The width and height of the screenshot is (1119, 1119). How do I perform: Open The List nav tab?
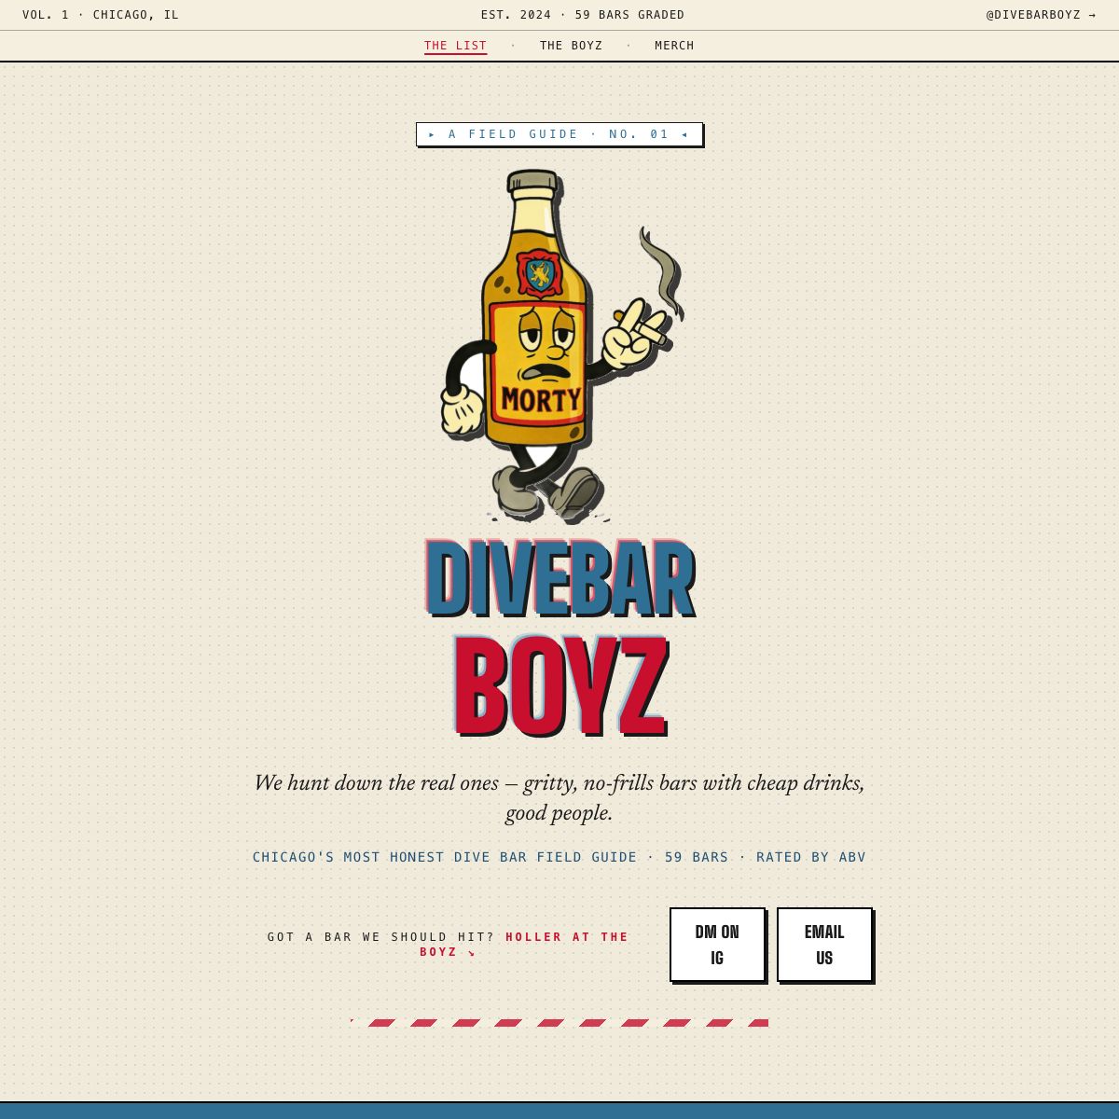[455, 46]
